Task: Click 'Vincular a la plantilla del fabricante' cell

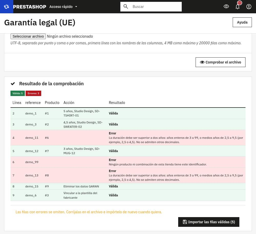Action: coord(80,195)
